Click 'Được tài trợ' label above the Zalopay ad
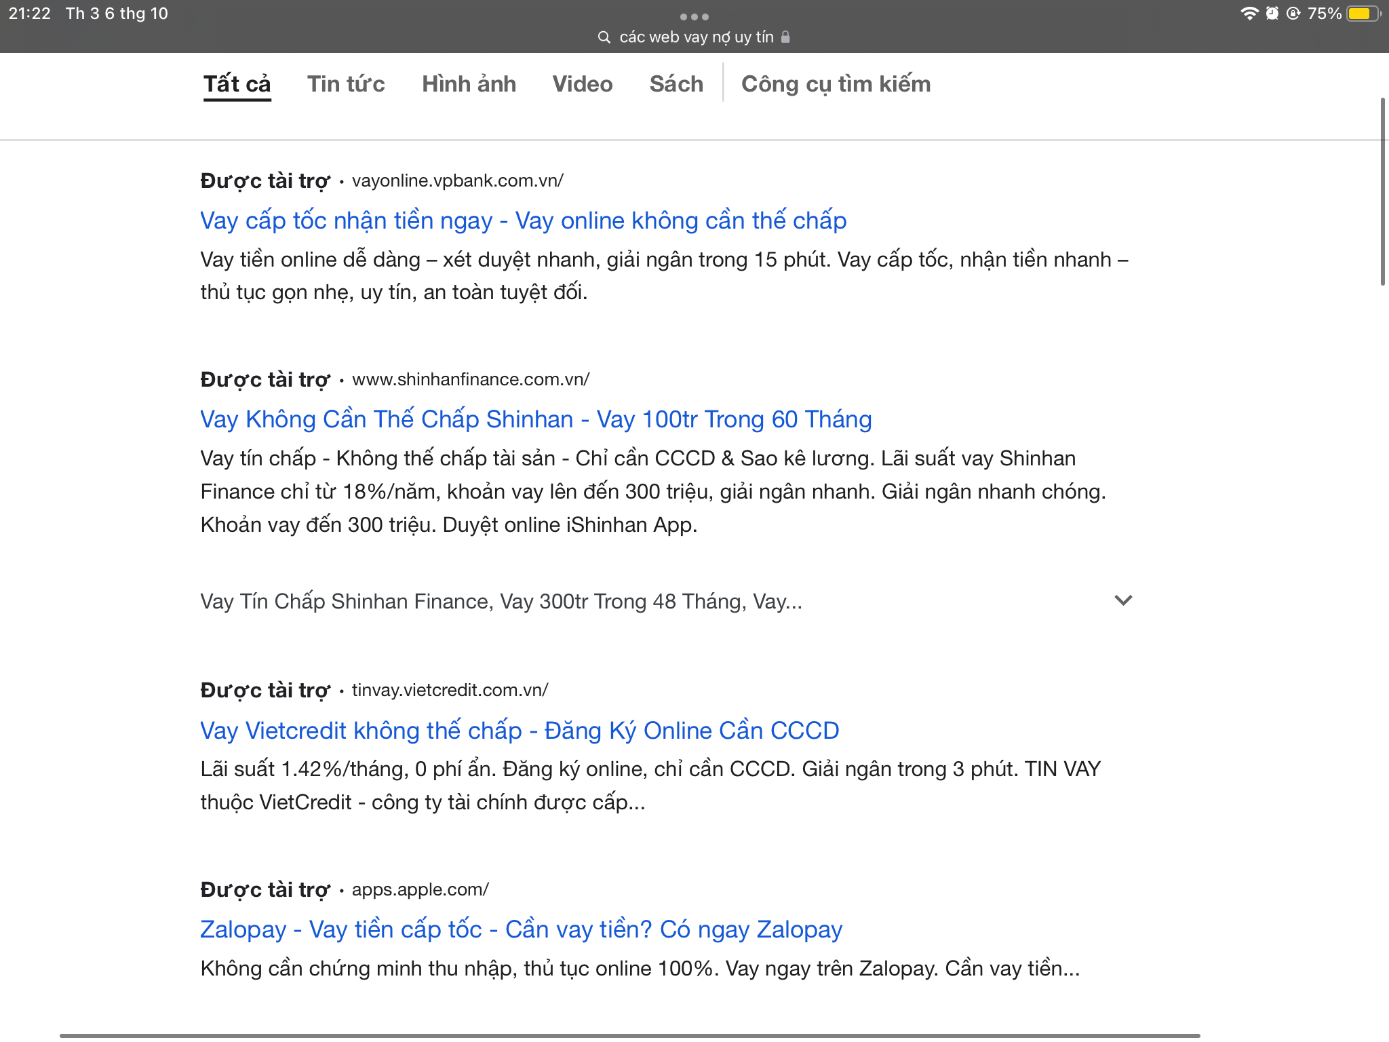 (x=265, y=890)
